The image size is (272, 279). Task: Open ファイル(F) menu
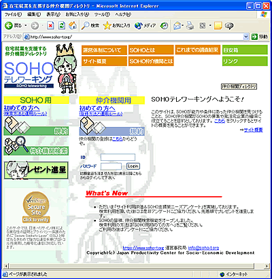(x=13, y=14)
